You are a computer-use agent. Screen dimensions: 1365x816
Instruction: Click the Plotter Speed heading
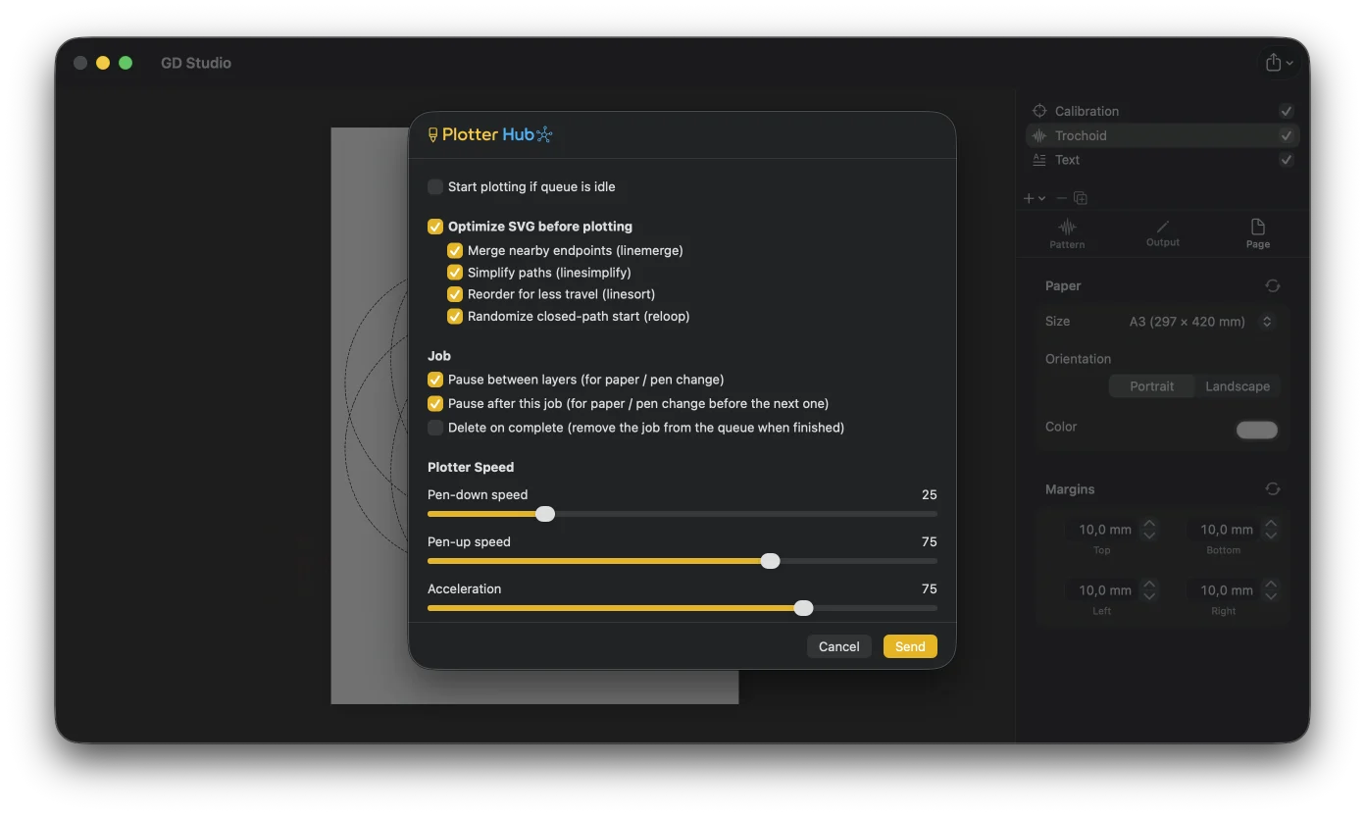click(471, 467)
